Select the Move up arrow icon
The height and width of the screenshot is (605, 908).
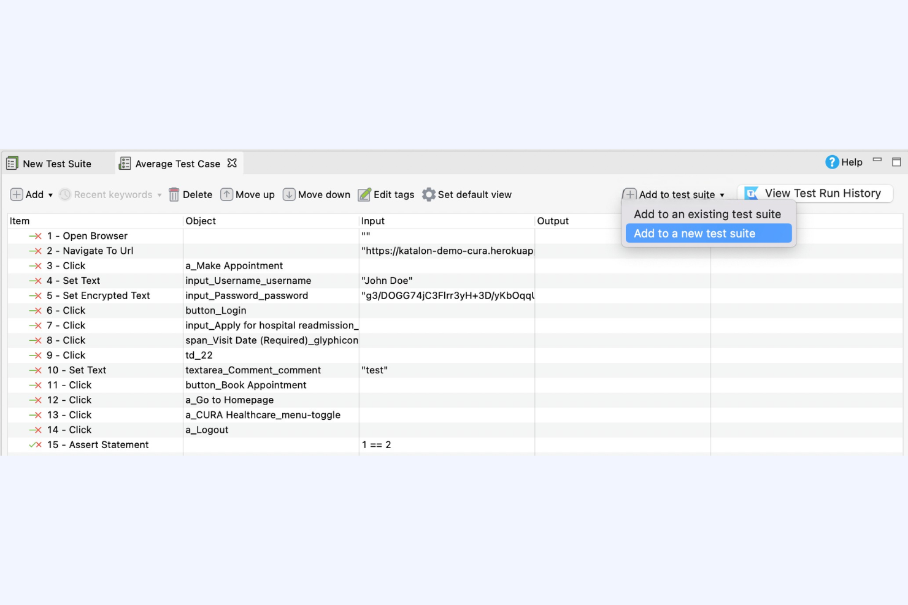227,194
